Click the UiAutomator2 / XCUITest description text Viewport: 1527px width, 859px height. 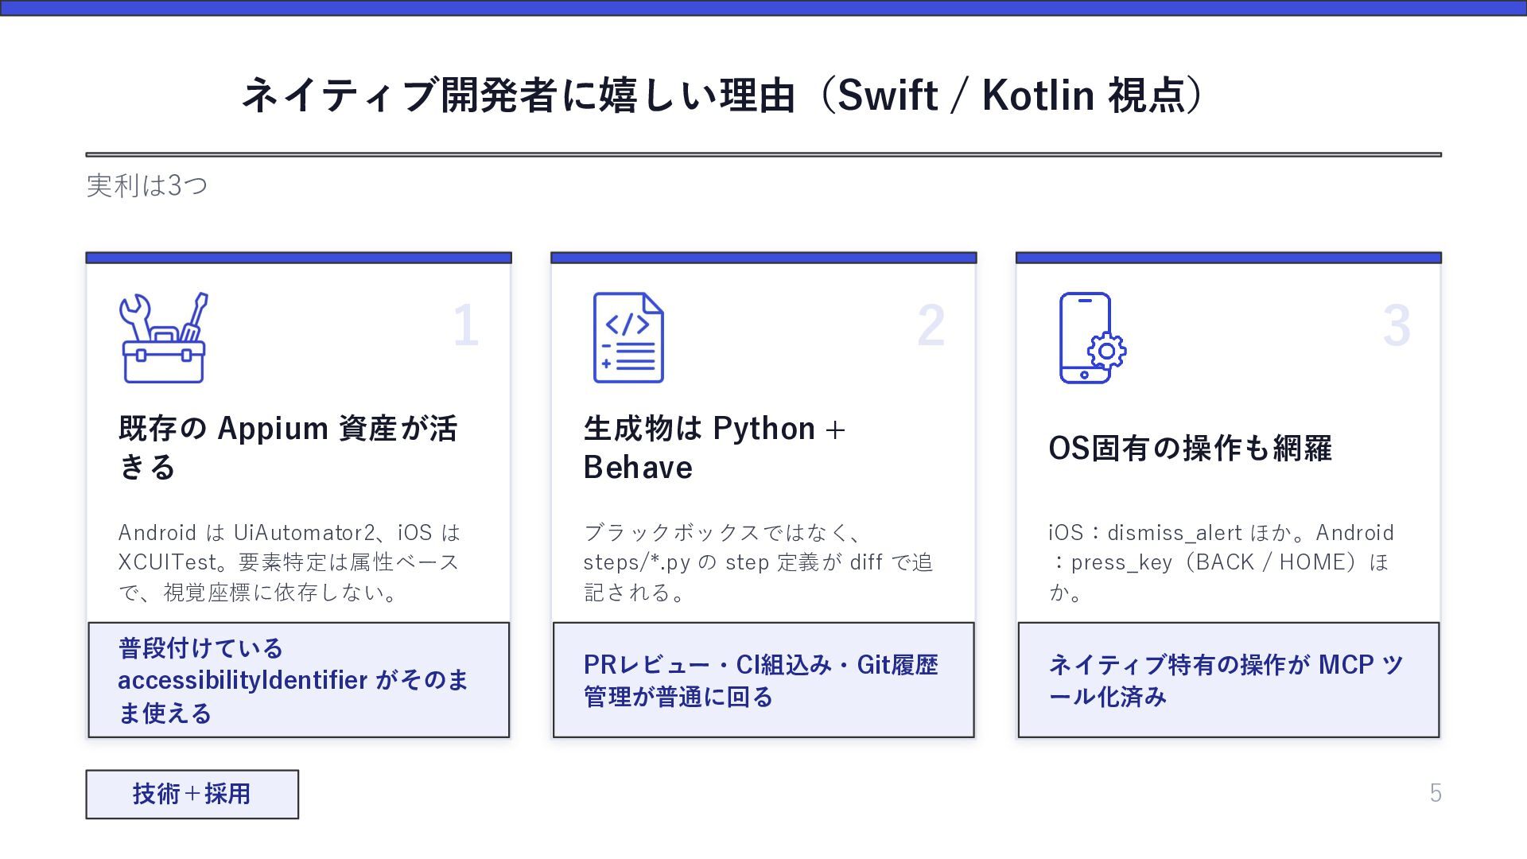pos(289,562)
